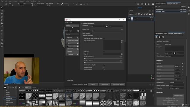190x107 pixels.
Task: Delete layer with trash icon
Action: [x=153, y=14]
